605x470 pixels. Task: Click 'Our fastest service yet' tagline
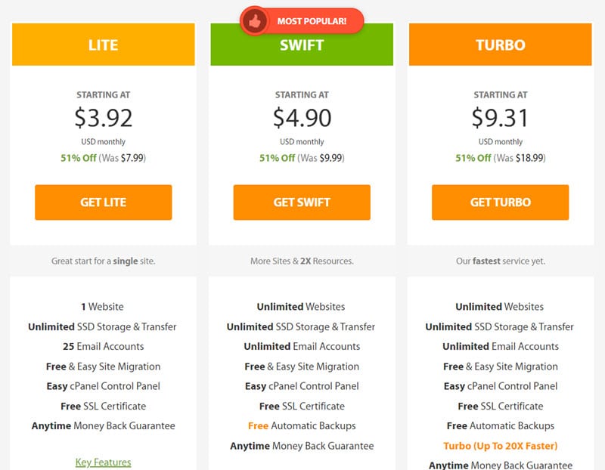click(x=501, y=261)
